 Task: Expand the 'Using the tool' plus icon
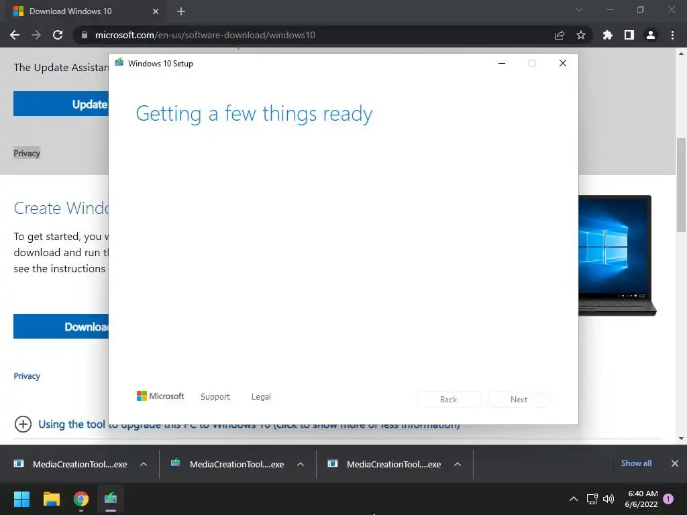click(x=23, y=424)
